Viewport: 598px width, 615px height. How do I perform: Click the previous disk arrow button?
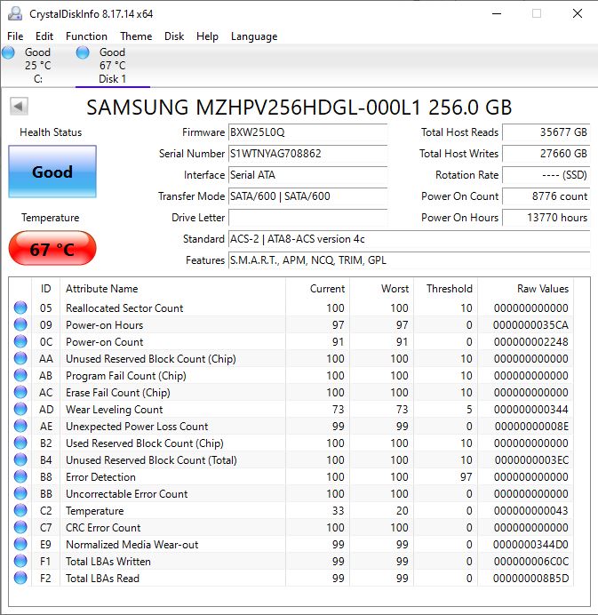pos(19,107)
